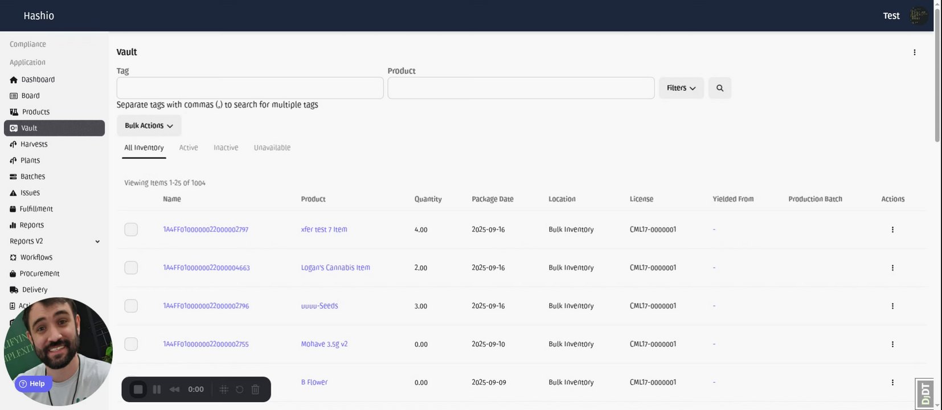The image size is (942, 410).
Task: Open package 1A4FF0100000022000004663 link
Action: (x=206, y=268)
